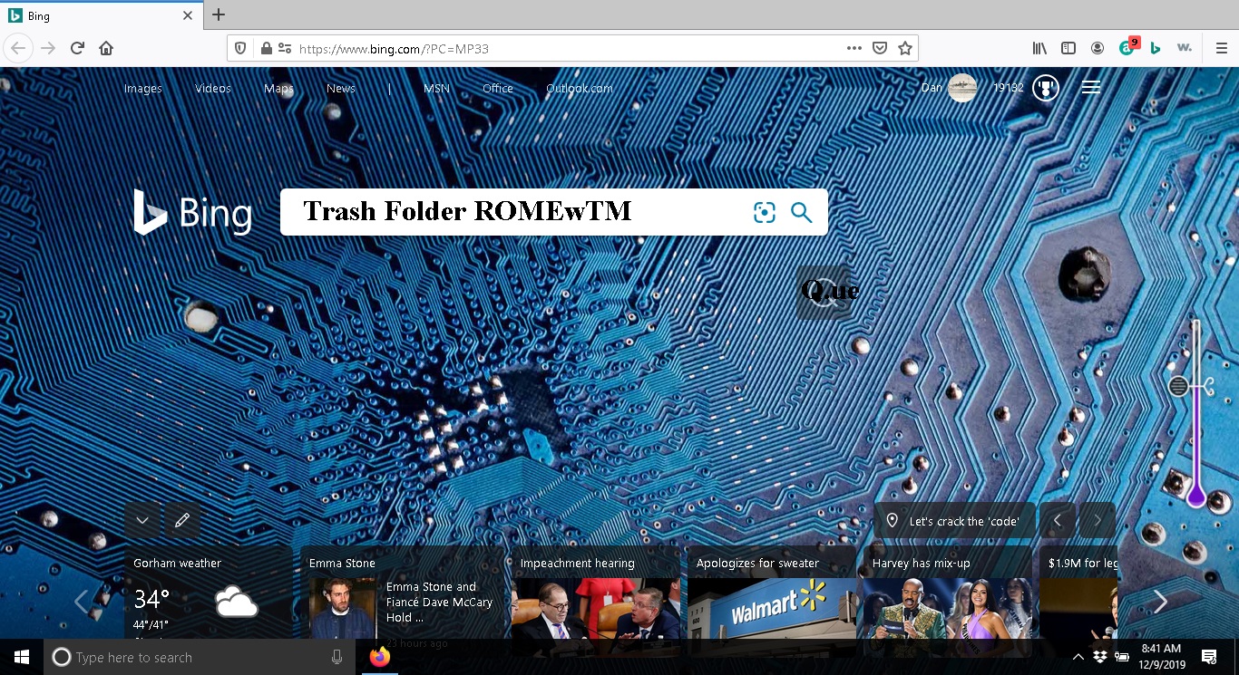1239x675 pixels.
Task: Open extension with red 9 badge
Action: coord(1127,47)
